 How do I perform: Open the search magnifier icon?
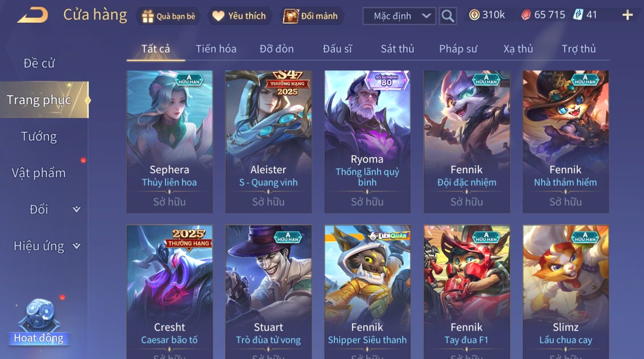tap(448, 16)
